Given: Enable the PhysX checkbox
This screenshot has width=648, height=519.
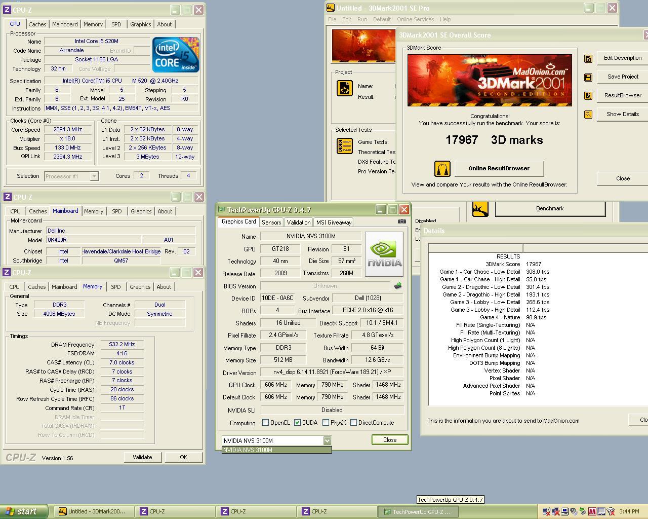Looking at the screenshot, I should [x=326, y=423].
